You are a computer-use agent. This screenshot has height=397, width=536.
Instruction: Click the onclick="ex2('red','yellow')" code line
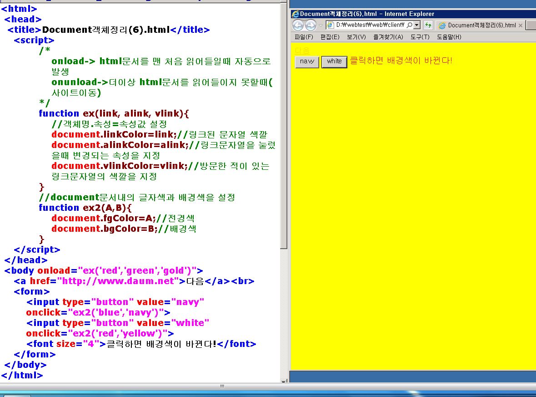100,334
